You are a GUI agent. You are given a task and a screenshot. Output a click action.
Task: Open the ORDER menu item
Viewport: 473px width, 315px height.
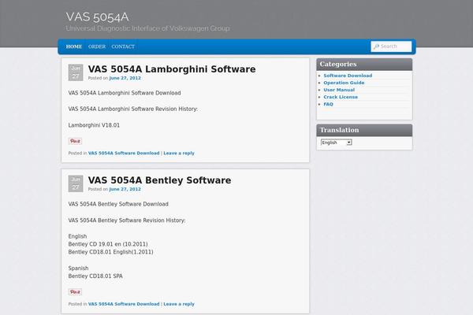(x=97, y=46)
